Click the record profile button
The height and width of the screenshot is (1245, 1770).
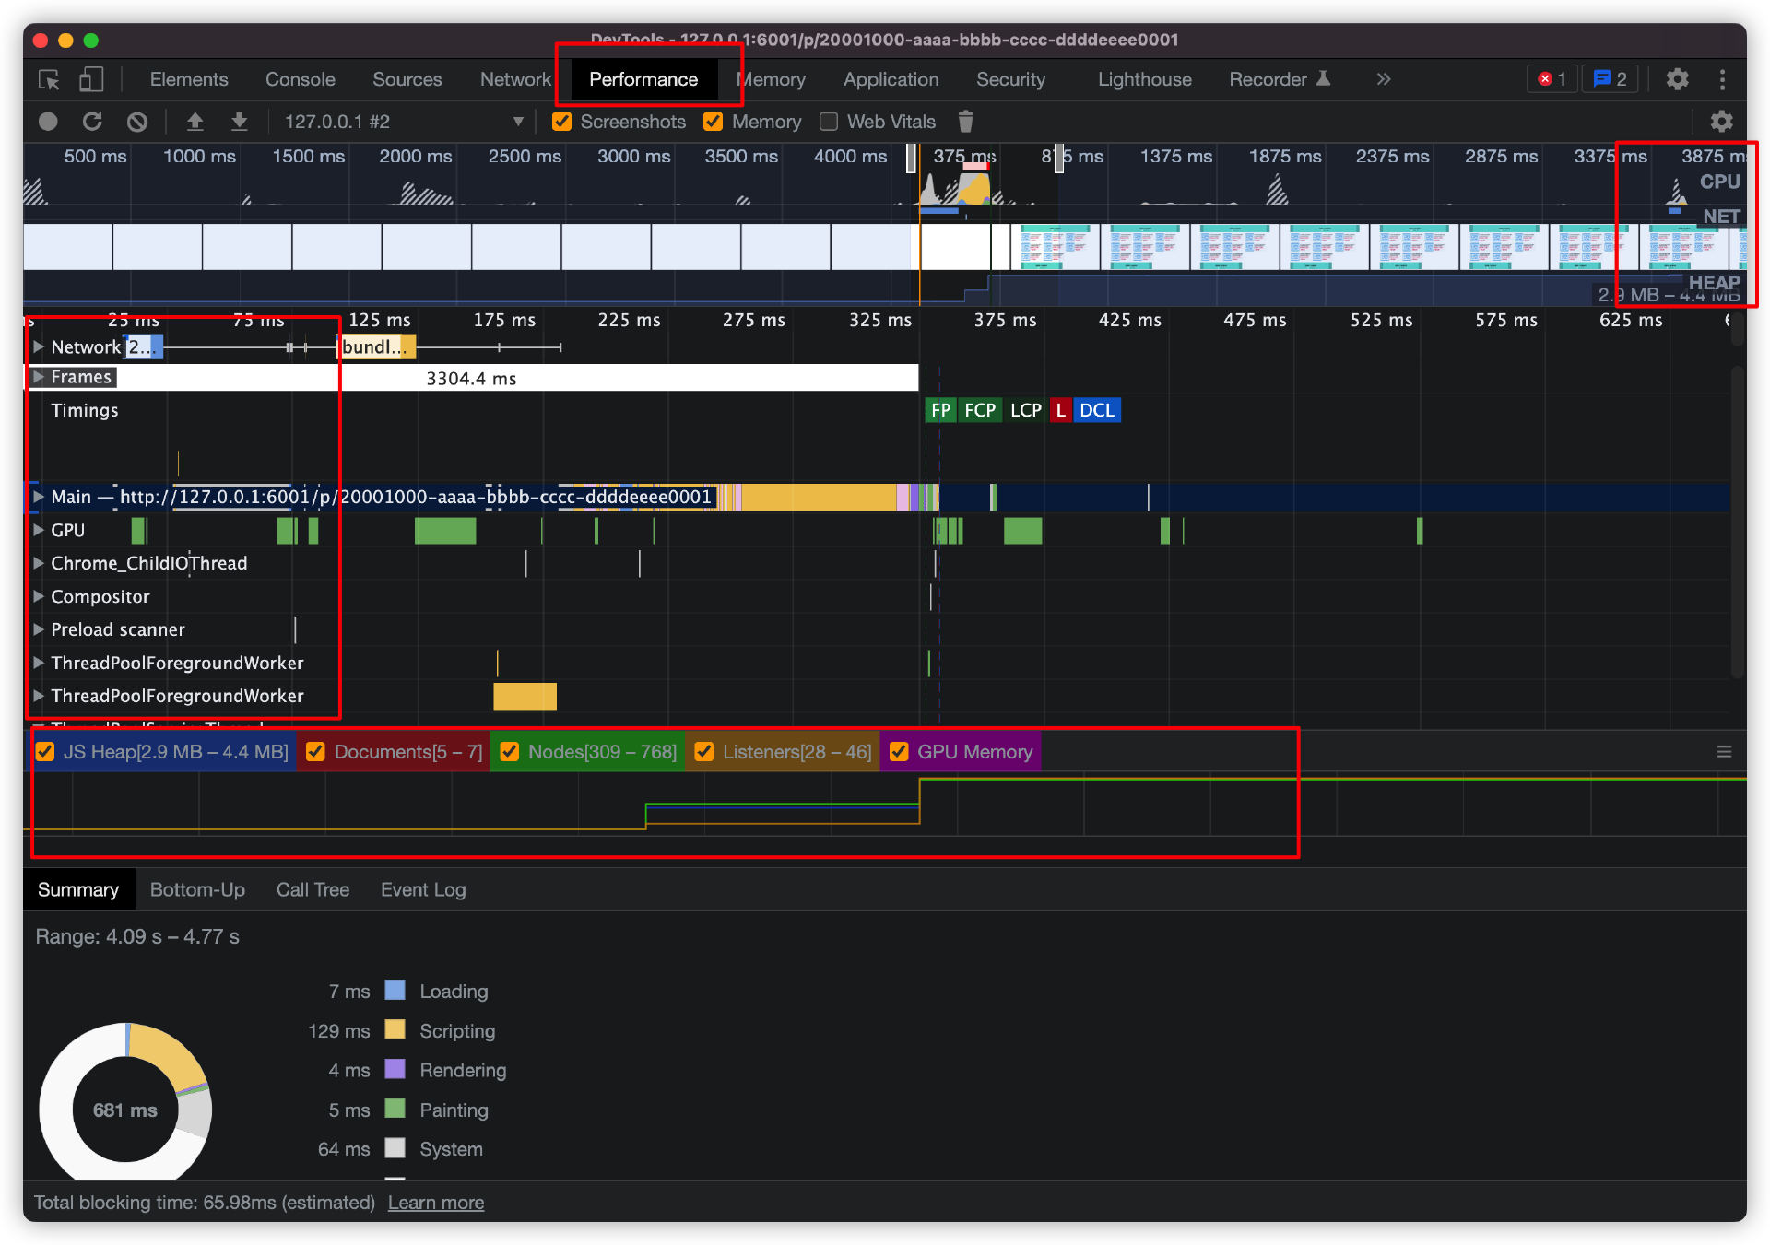[48, 122]
